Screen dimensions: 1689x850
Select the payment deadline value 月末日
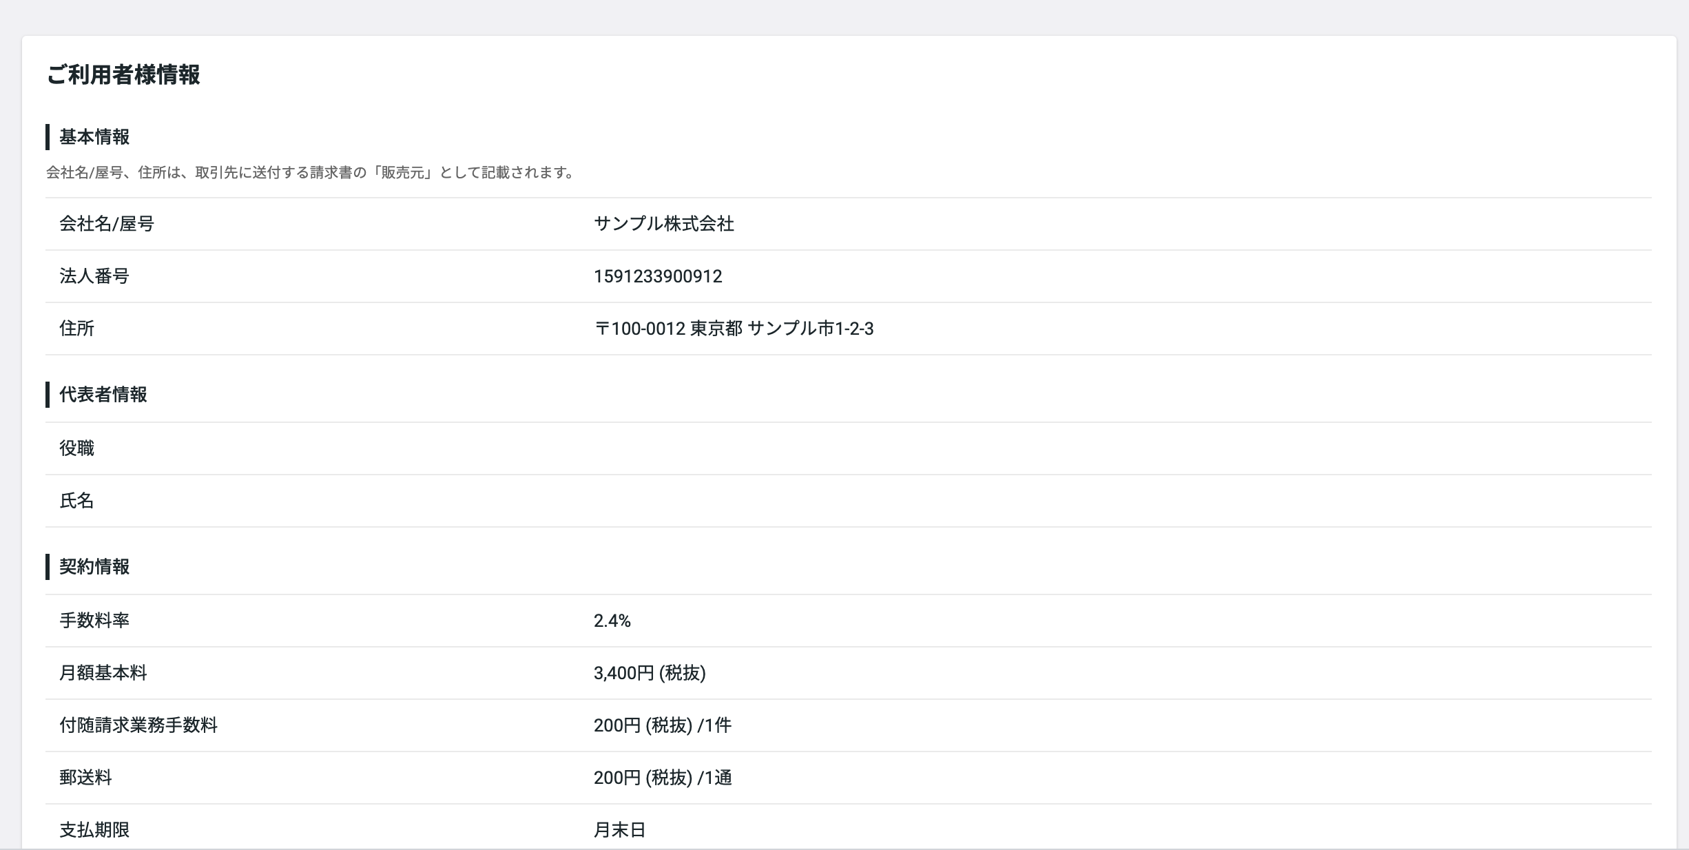(620, 830)
